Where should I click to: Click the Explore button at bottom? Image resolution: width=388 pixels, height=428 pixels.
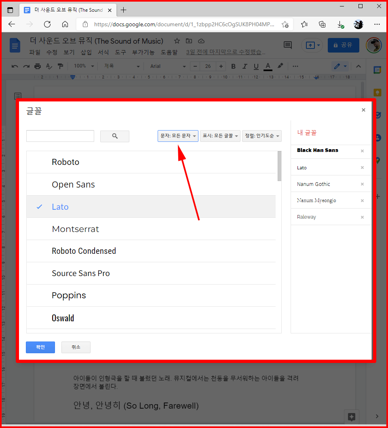(352, 417)
